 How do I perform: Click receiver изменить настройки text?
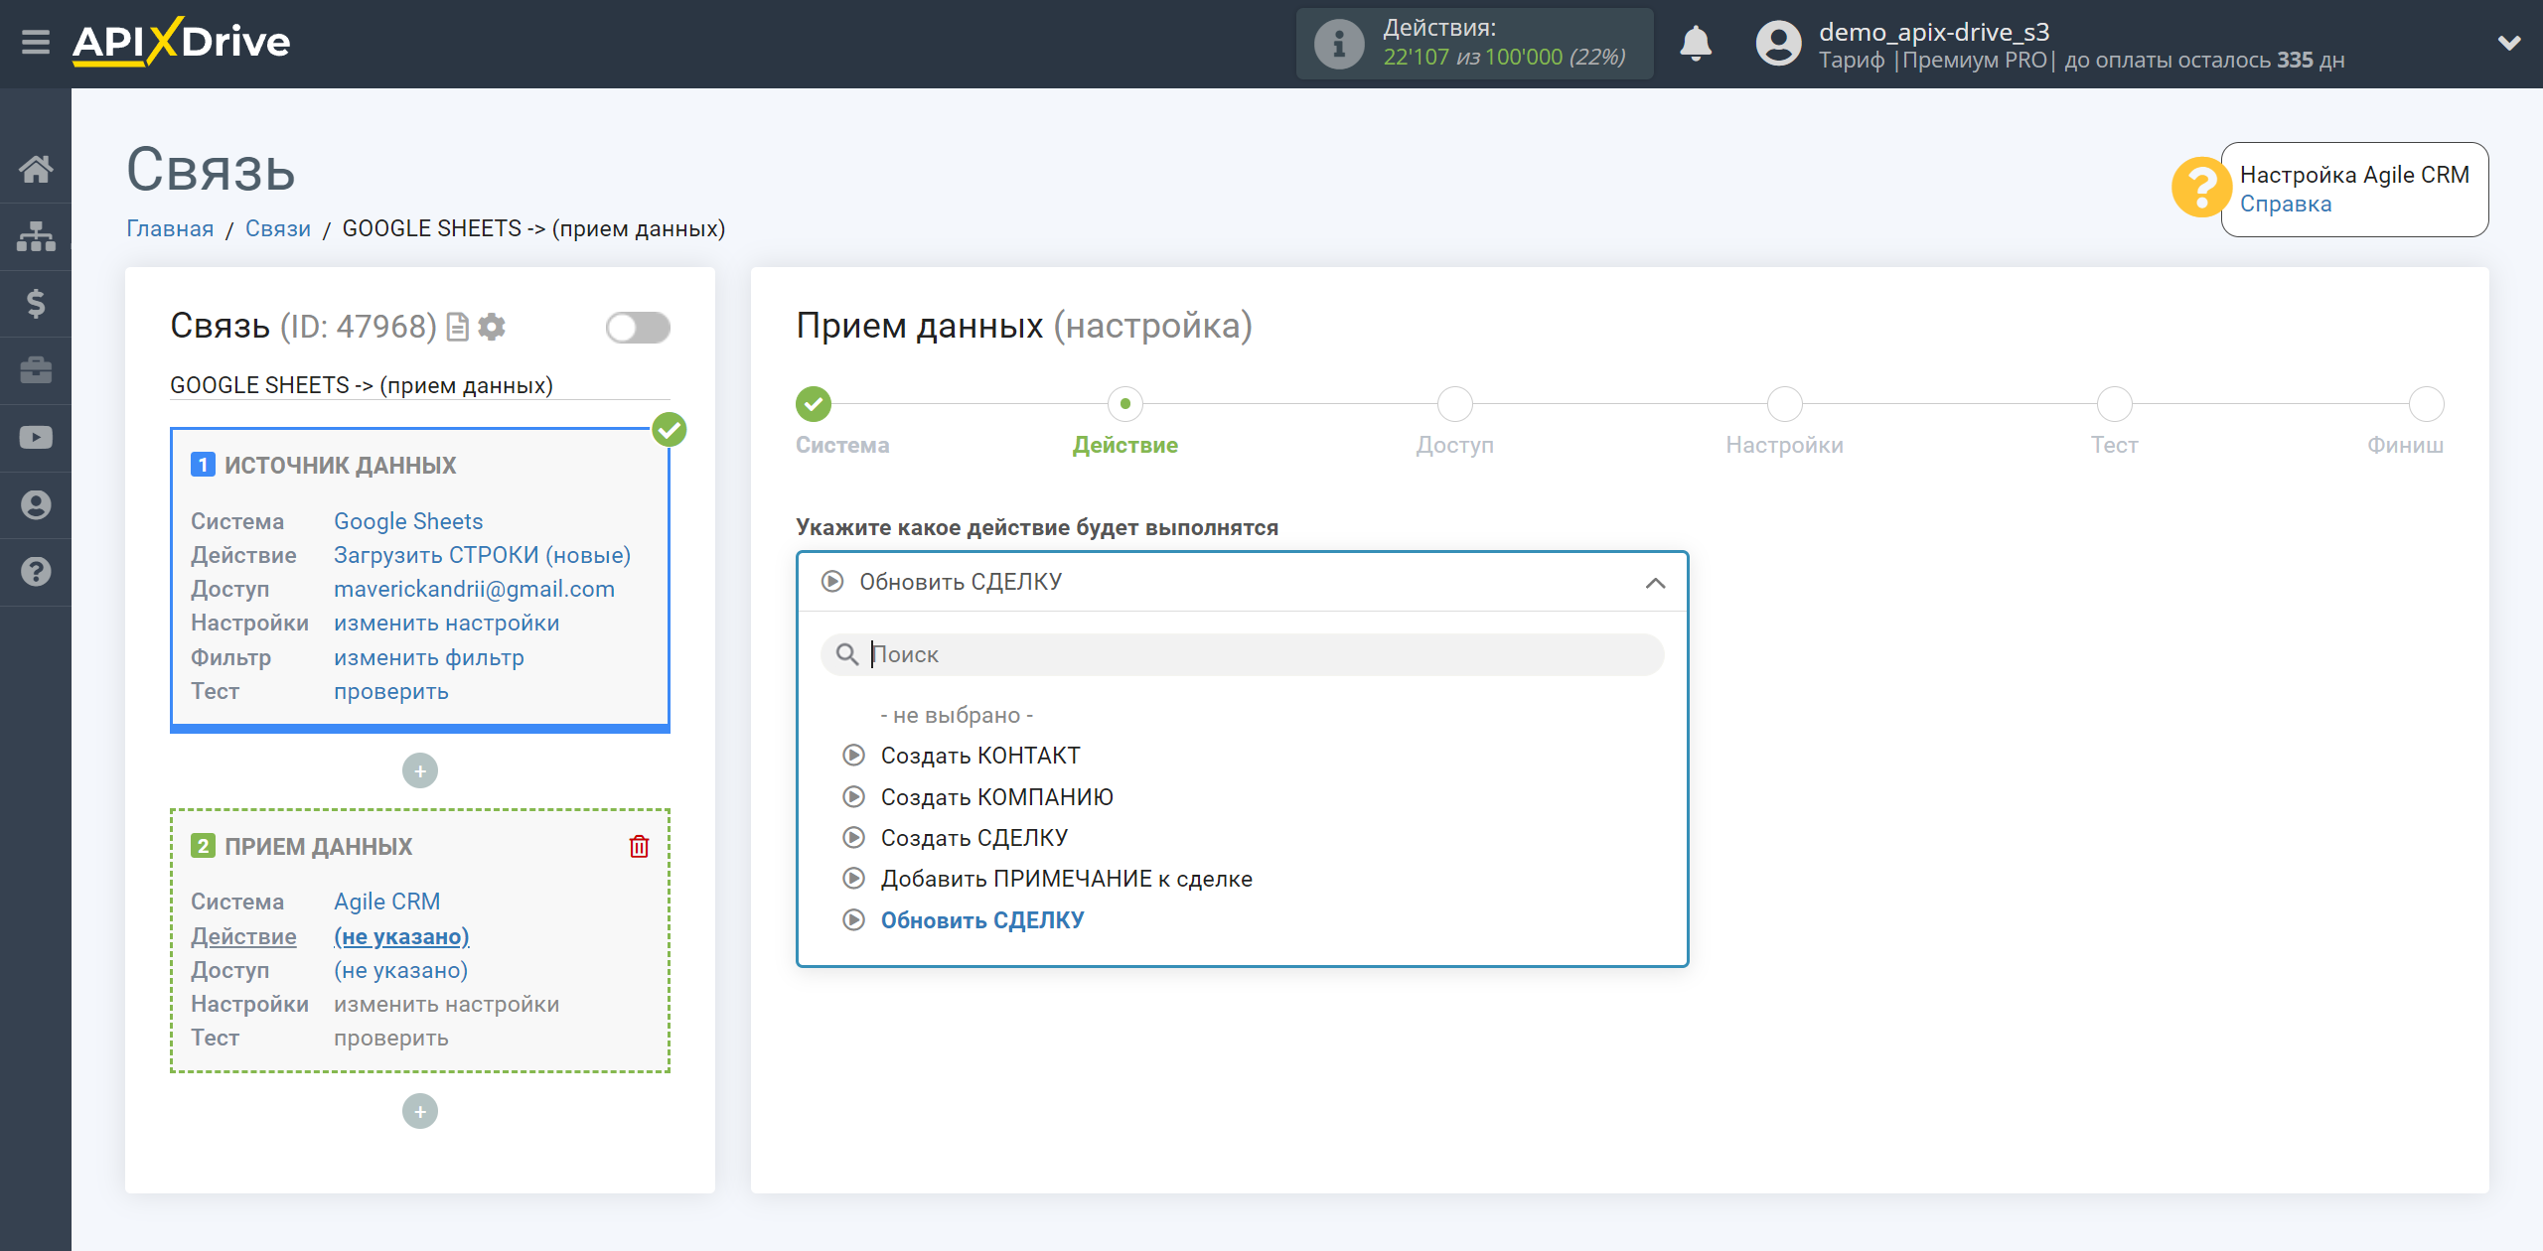coord(446,1004)
